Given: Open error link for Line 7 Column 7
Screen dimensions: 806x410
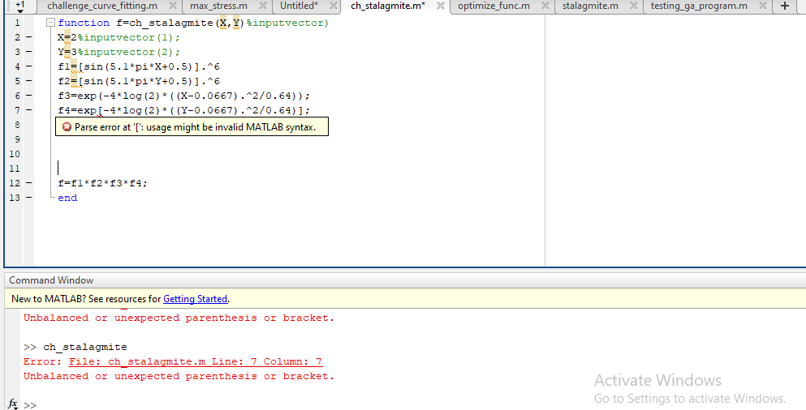Looking at the screenshot, I should 196,361.
